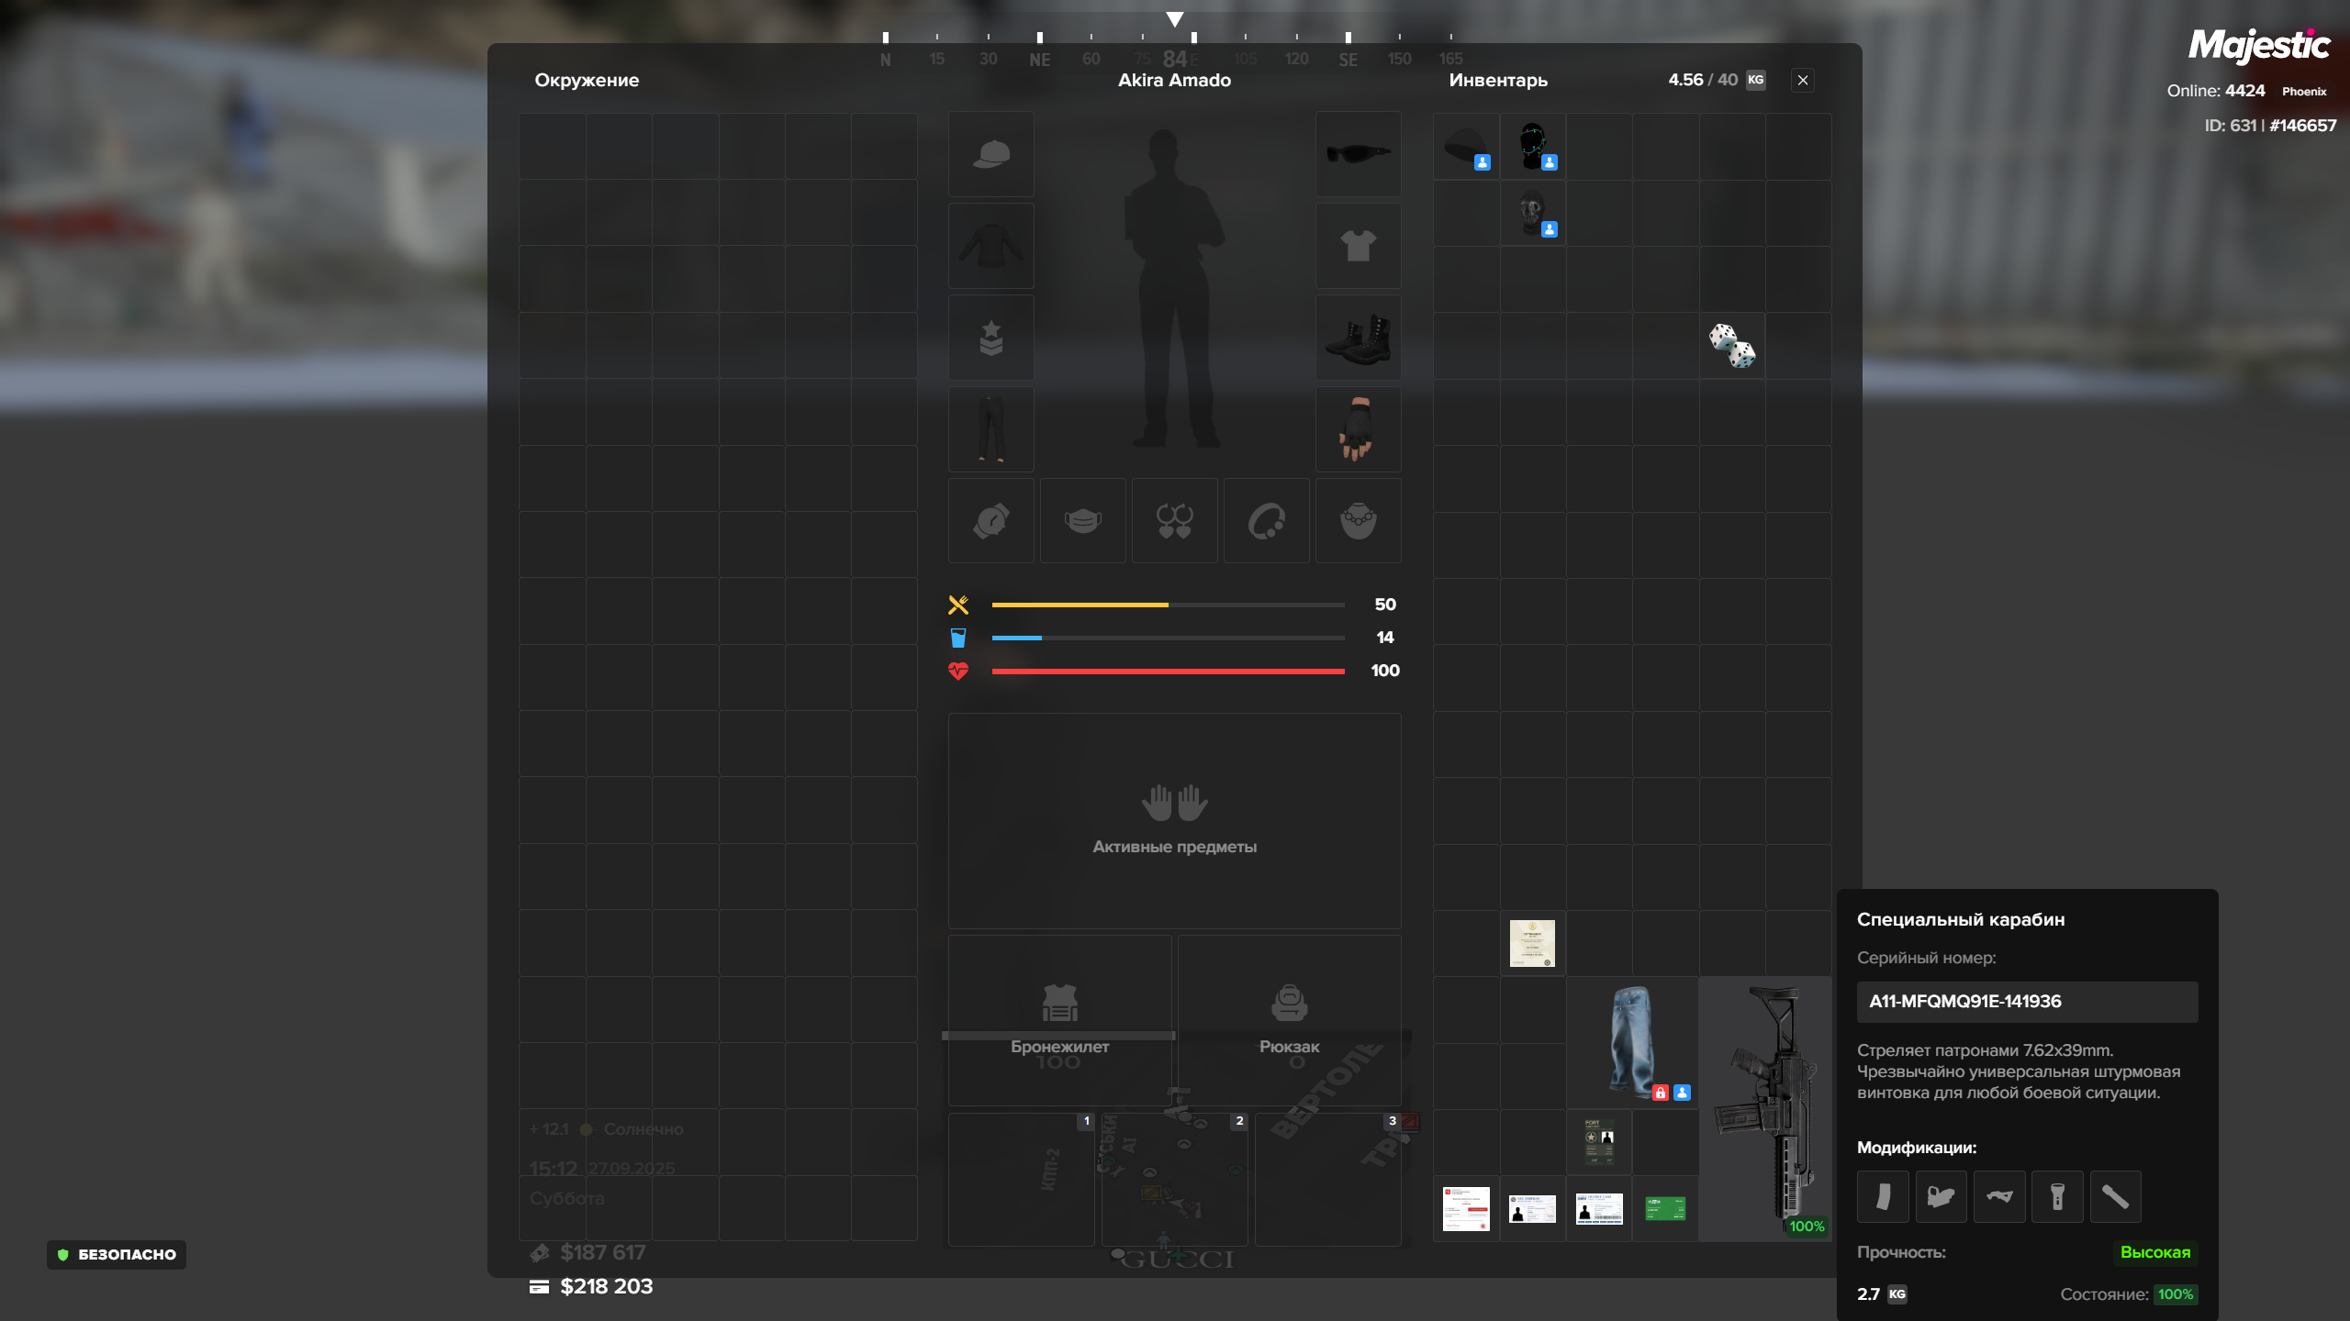Click the magazine modification slot
The height and width of the screenshot is (1321, 2350).
click(x=1882, y=1196)
